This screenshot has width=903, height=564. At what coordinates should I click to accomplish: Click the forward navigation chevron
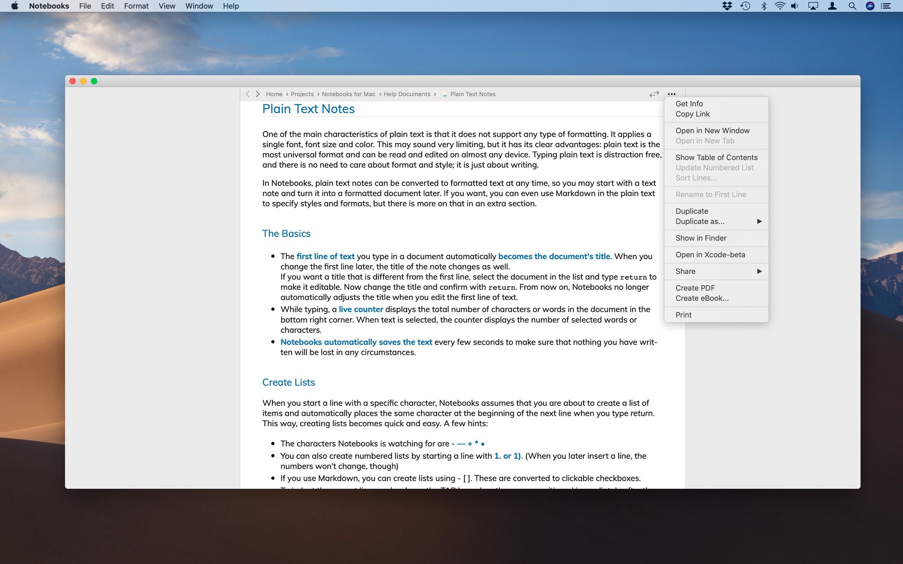click(x=258, y=94)
